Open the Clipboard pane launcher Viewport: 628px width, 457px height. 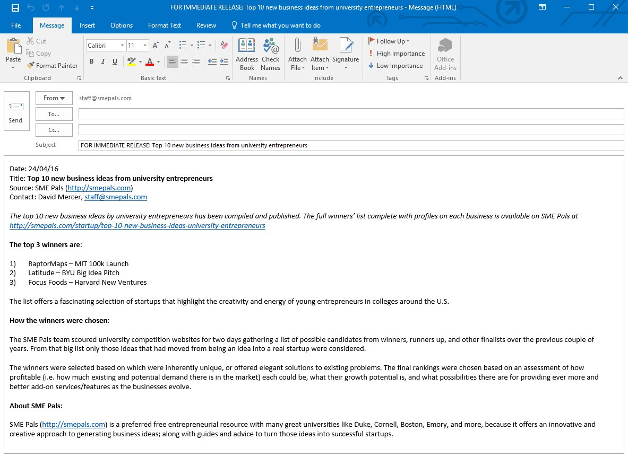click(x=79, y=78)
